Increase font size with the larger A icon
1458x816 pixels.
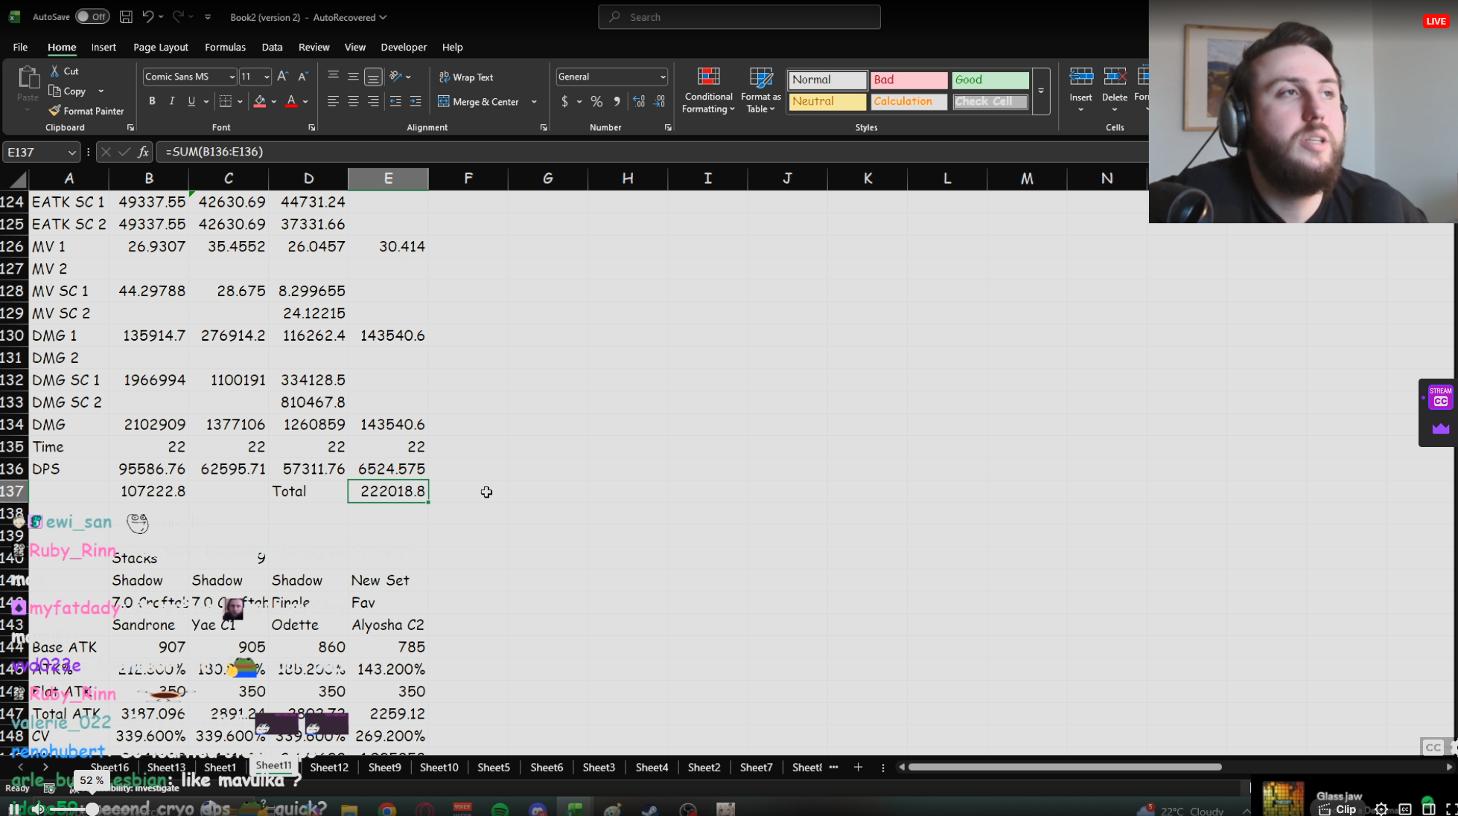[283, 76]
